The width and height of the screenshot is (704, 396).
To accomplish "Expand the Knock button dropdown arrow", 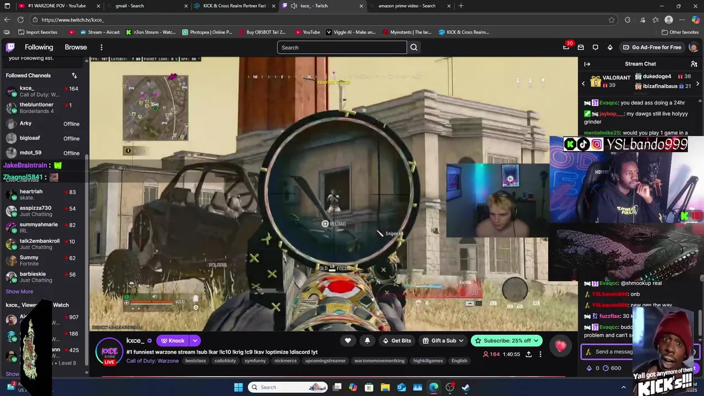I will coord(195,340).
